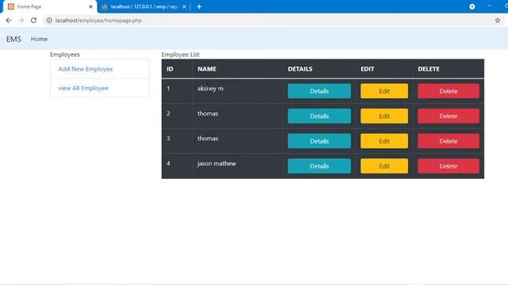Close the Home Page tab
508x285 pixels.
pos(90,6)
